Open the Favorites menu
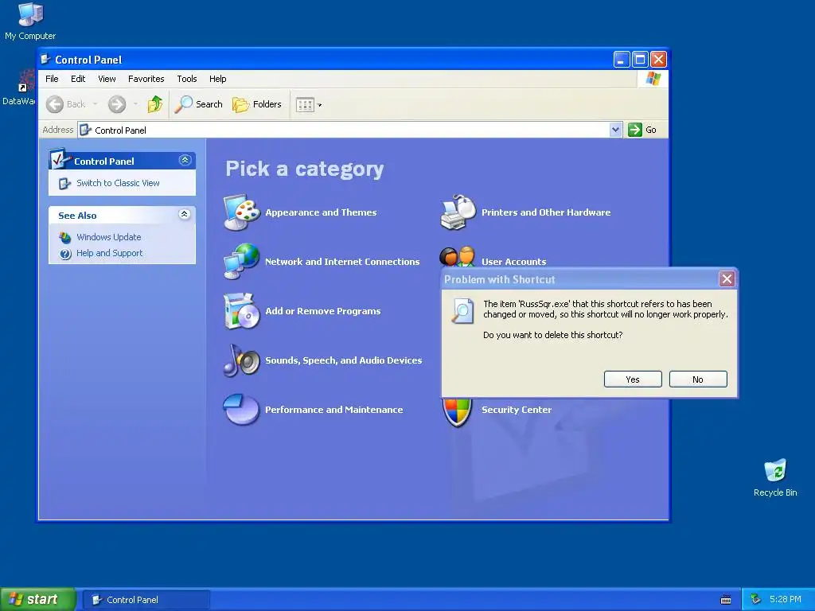 [x=146, y=79]
